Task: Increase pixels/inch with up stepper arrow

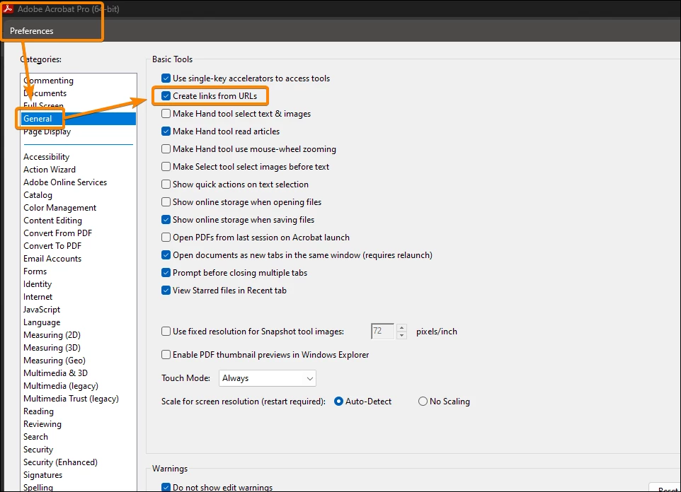Action: (x=402, y=327)
